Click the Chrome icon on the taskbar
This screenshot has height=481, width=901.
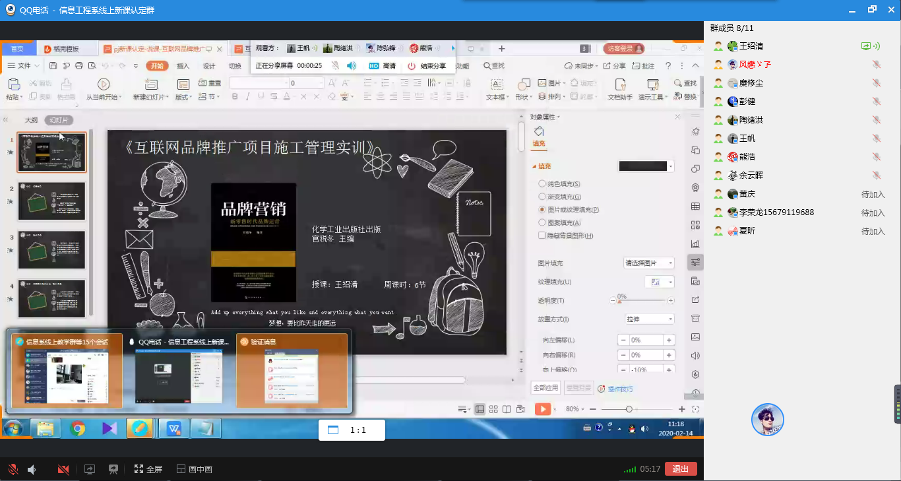point(78,429)
